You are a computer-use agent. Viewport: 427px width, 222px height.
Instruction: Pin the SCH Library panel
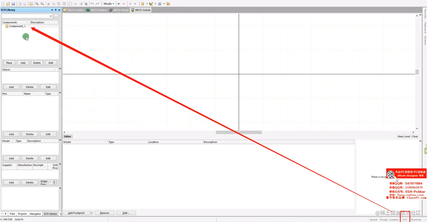[56, 10]
